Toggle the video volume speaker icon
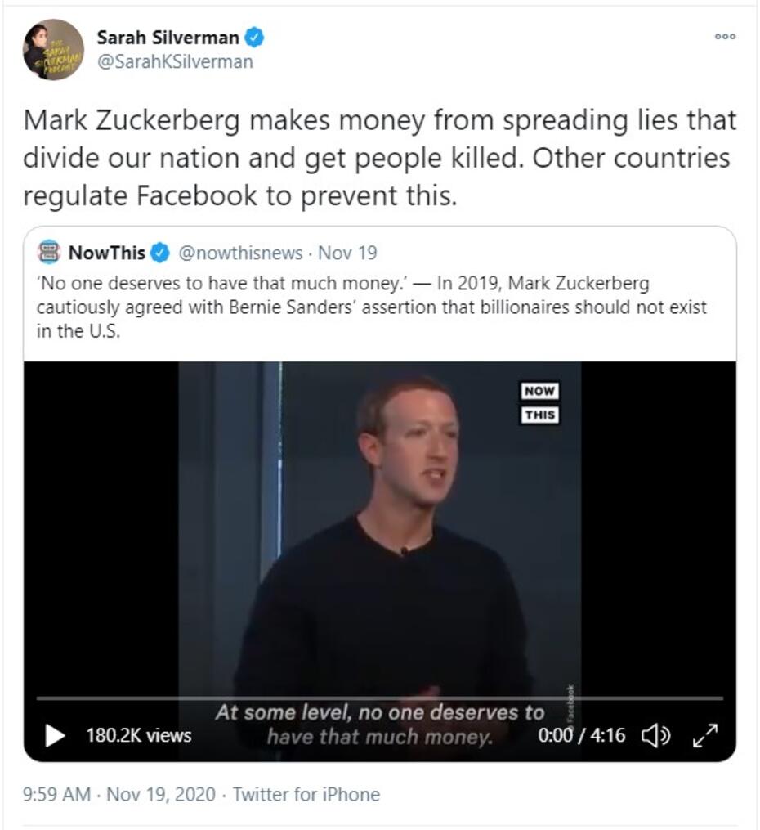This screenshot has height=830, width=760. (655, 735)
